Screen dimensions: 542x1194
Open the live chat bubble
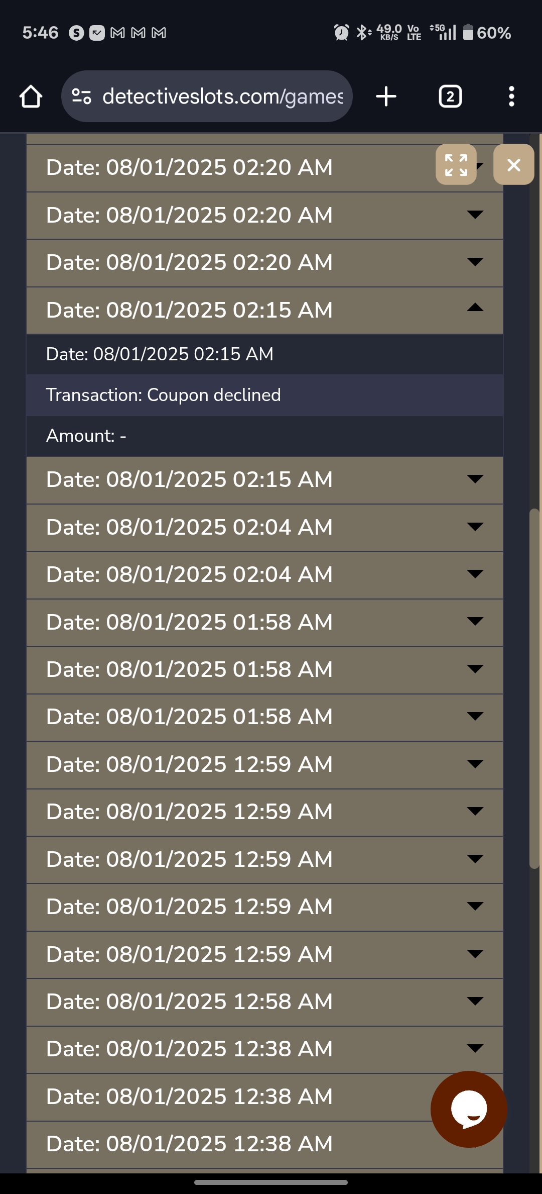469,1109
